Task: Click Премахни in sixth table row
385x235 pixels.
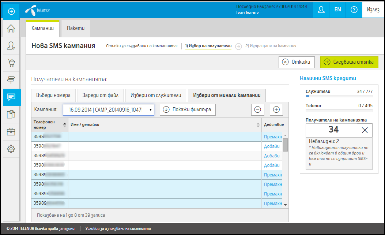Action: [x=273, y=184]
